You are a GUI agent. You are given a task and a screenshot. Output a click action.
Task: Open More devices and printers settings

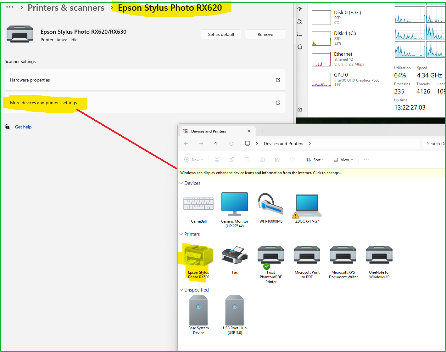click(145, 103)
